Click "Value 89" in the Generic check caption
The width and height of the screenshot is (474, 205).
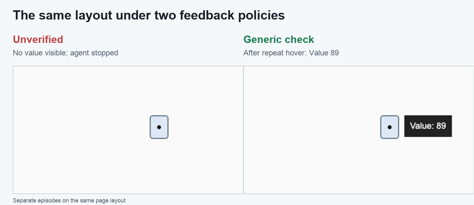[x=324, y=53]
